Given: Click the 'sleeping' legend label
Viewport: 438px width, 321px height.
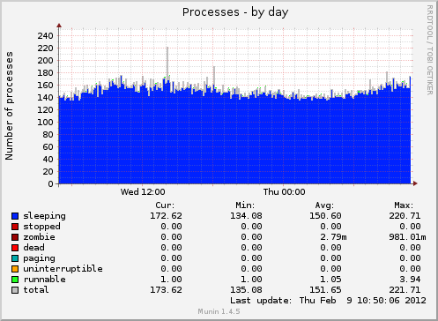Looking at the screenshot, I should pyautogui.click(x=44, y=216).
